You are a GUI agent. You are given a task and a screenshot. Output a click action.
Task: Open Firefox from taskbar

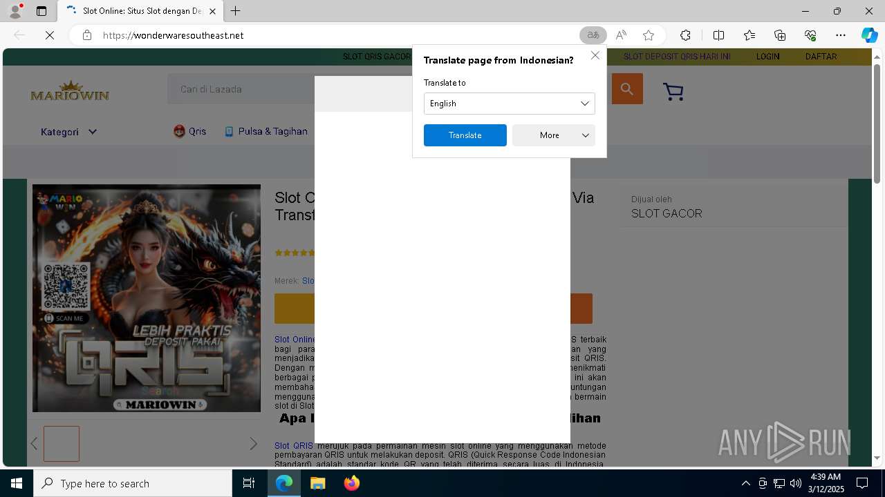[x=351, y=483]
